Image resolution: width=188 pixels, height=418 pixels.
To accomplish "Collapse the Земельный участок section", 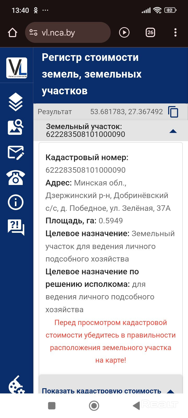I will click(173, 131).
